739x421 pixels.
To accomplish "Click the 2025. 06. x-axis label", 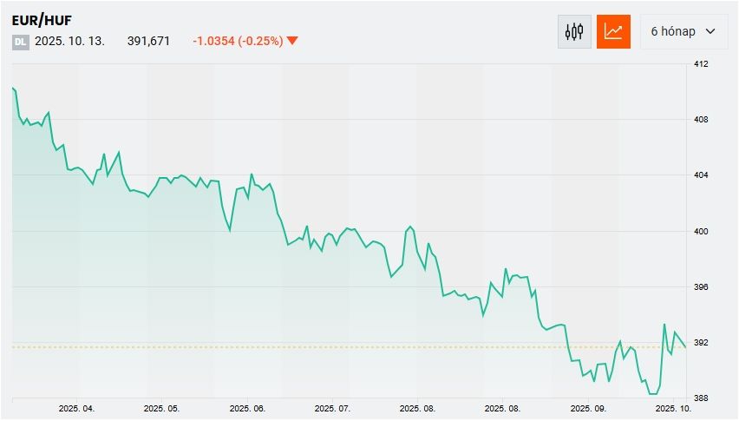I will tap(246, 407).
